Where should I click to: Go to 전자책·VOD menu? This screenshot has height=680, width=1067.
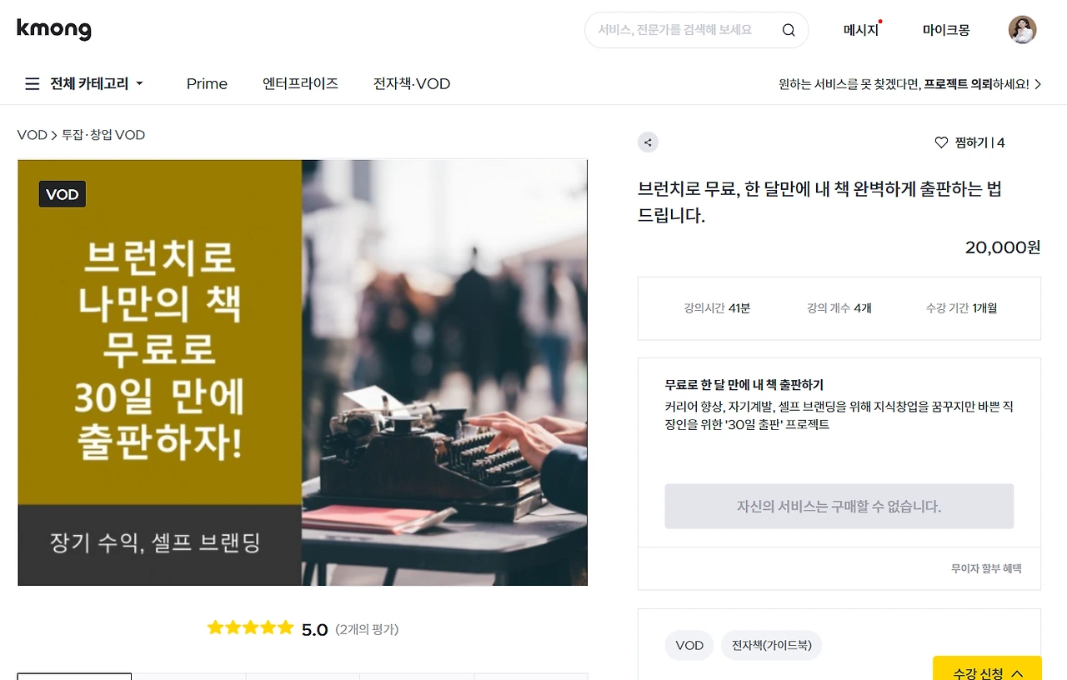(x=412, y=84)
